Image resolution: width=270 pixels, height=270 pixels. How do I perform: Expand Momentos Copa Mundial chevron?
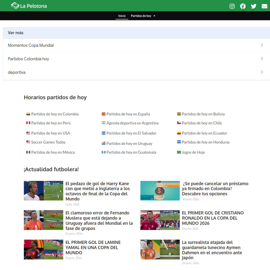pyautogui.click(x=262, y=45)
